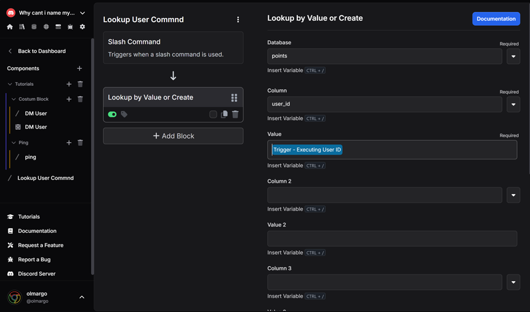Add an item to the Tutorials folder
530x312 pixels.
click(69, 84)
